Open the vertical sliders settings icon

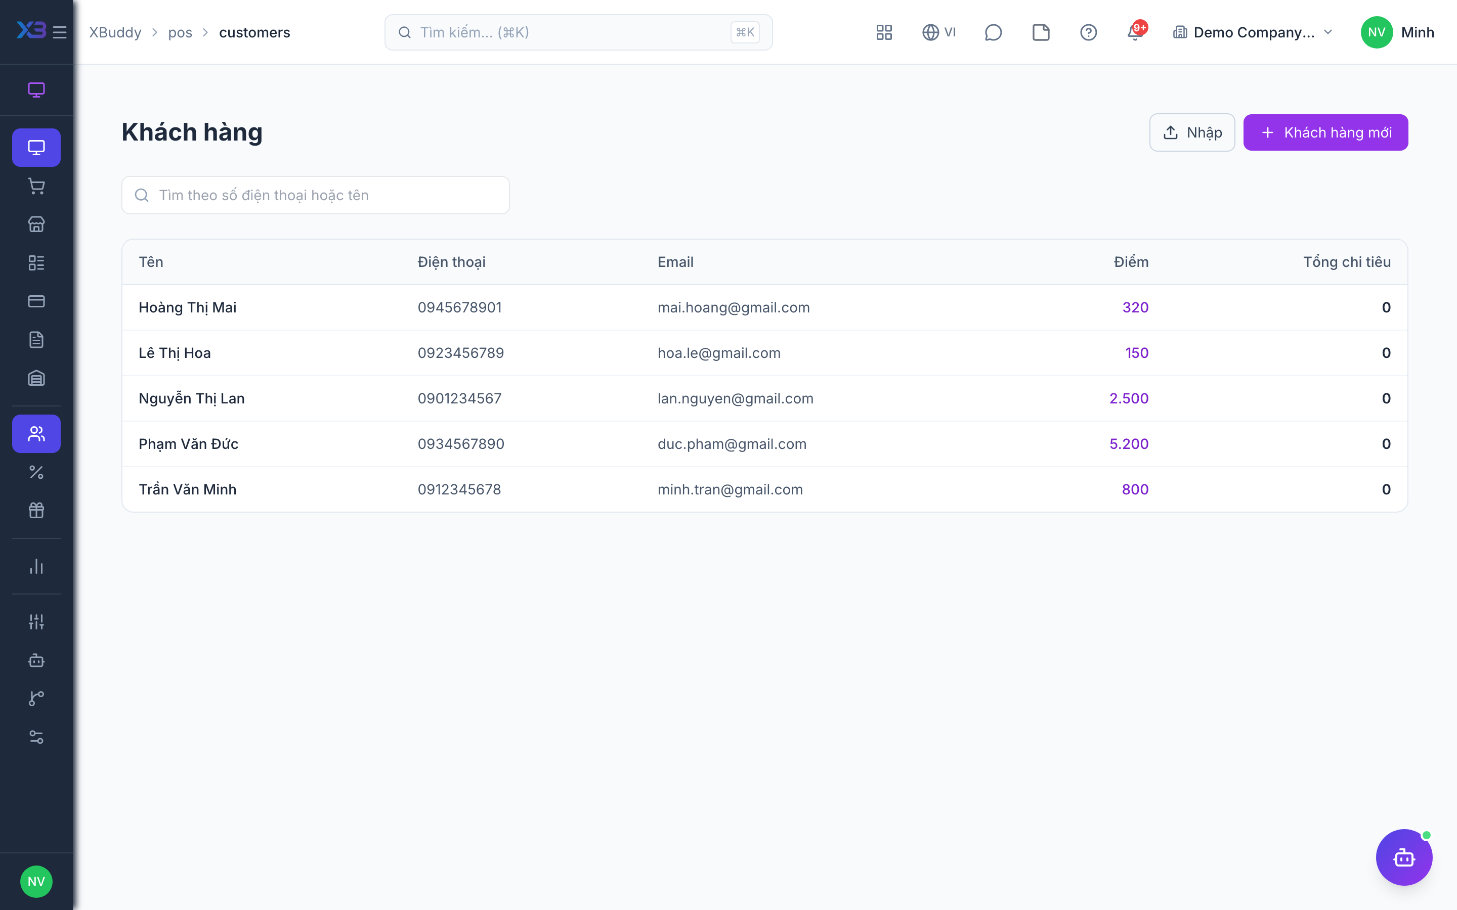pos(36,622)
